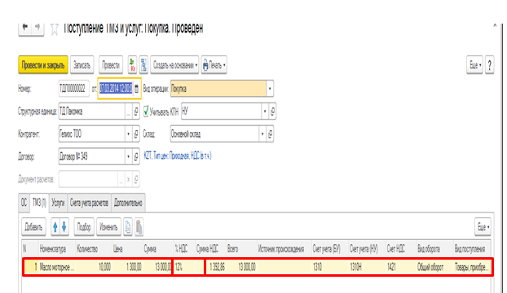Open the document structure report icon
Viewport: 507px width, 293px height.
coord(143,65)
